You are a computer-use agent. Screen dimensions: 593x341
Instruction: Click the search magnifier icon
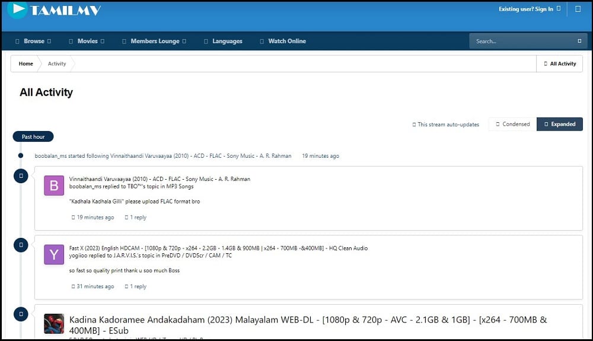click(x=579, y=41)
